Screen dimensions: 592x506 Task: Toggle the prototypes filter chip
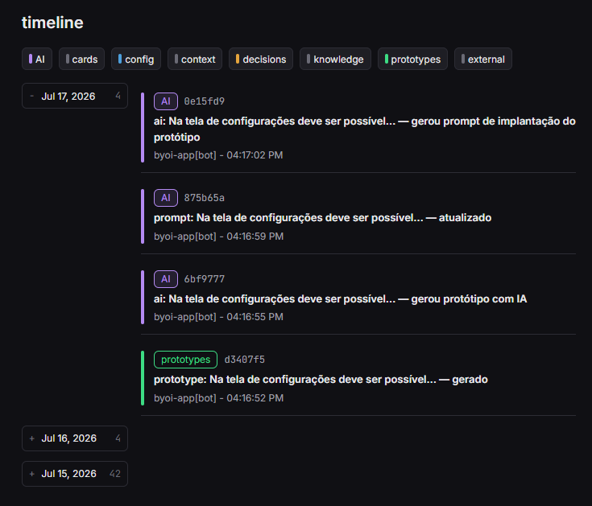point(412,60)
